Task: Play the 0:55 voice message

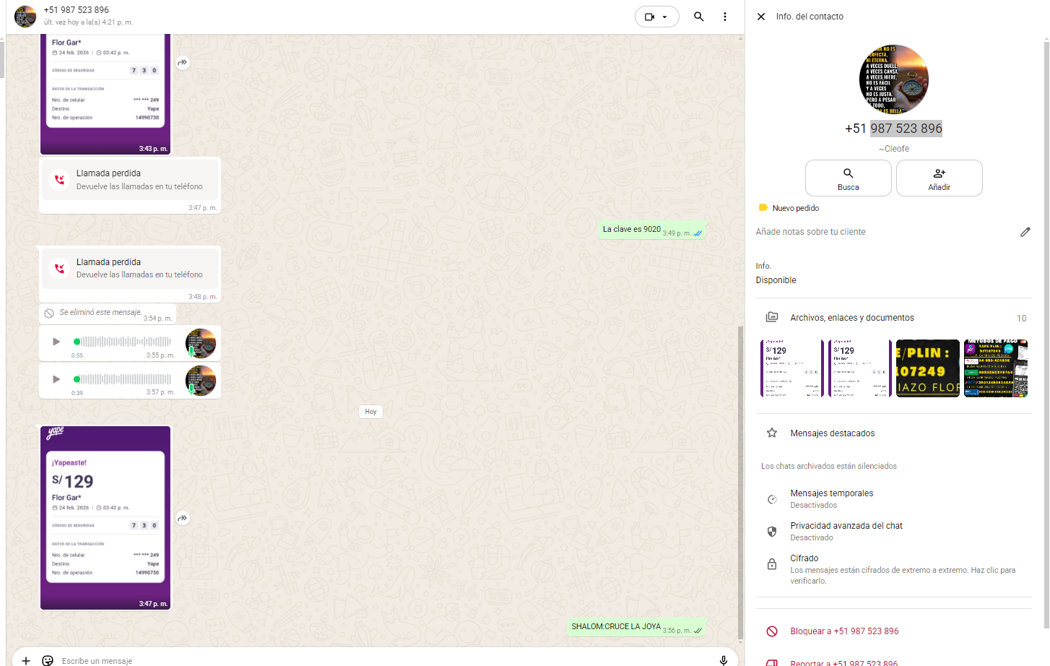Action: click(56, 342)
